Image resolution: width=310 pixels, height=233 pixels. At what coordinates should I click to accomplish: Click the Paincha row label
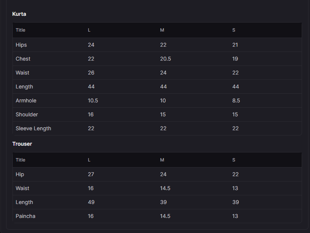point(26,216)
